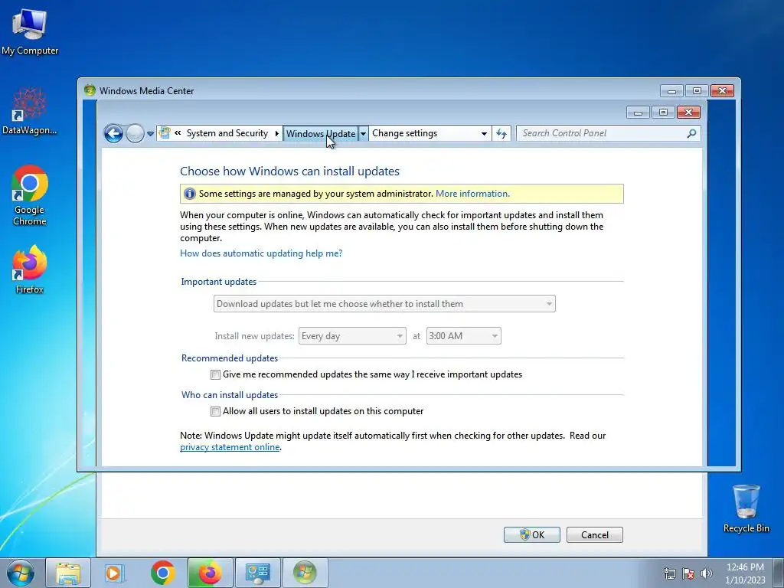Click the Recommended updates section label
This screenshot has width=784, height=588.
(230, 358)
